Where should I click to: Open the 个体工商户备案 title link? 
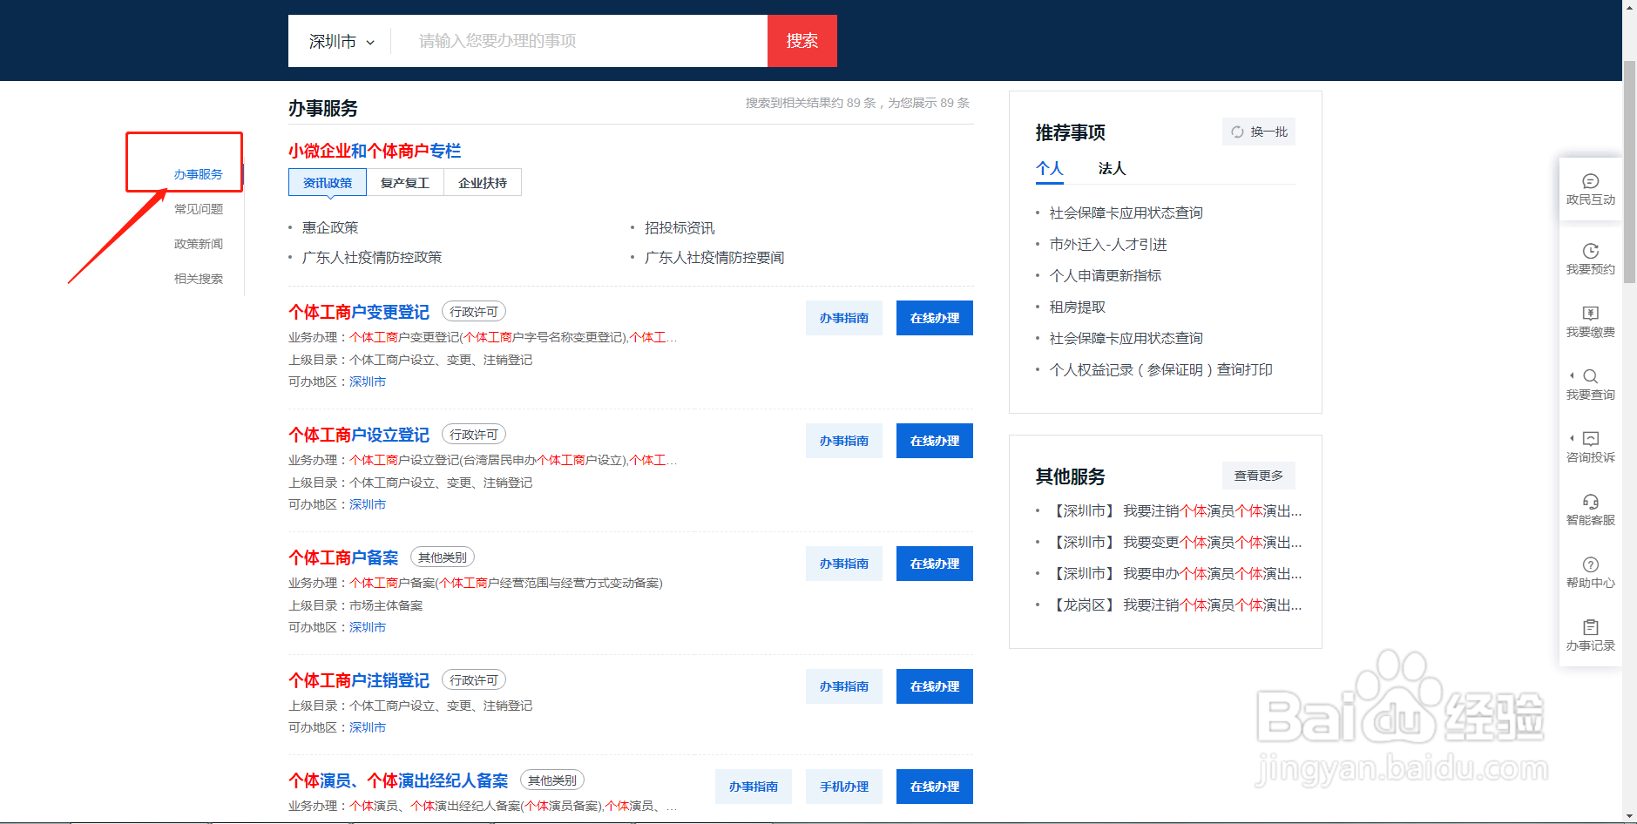point(343,557)
